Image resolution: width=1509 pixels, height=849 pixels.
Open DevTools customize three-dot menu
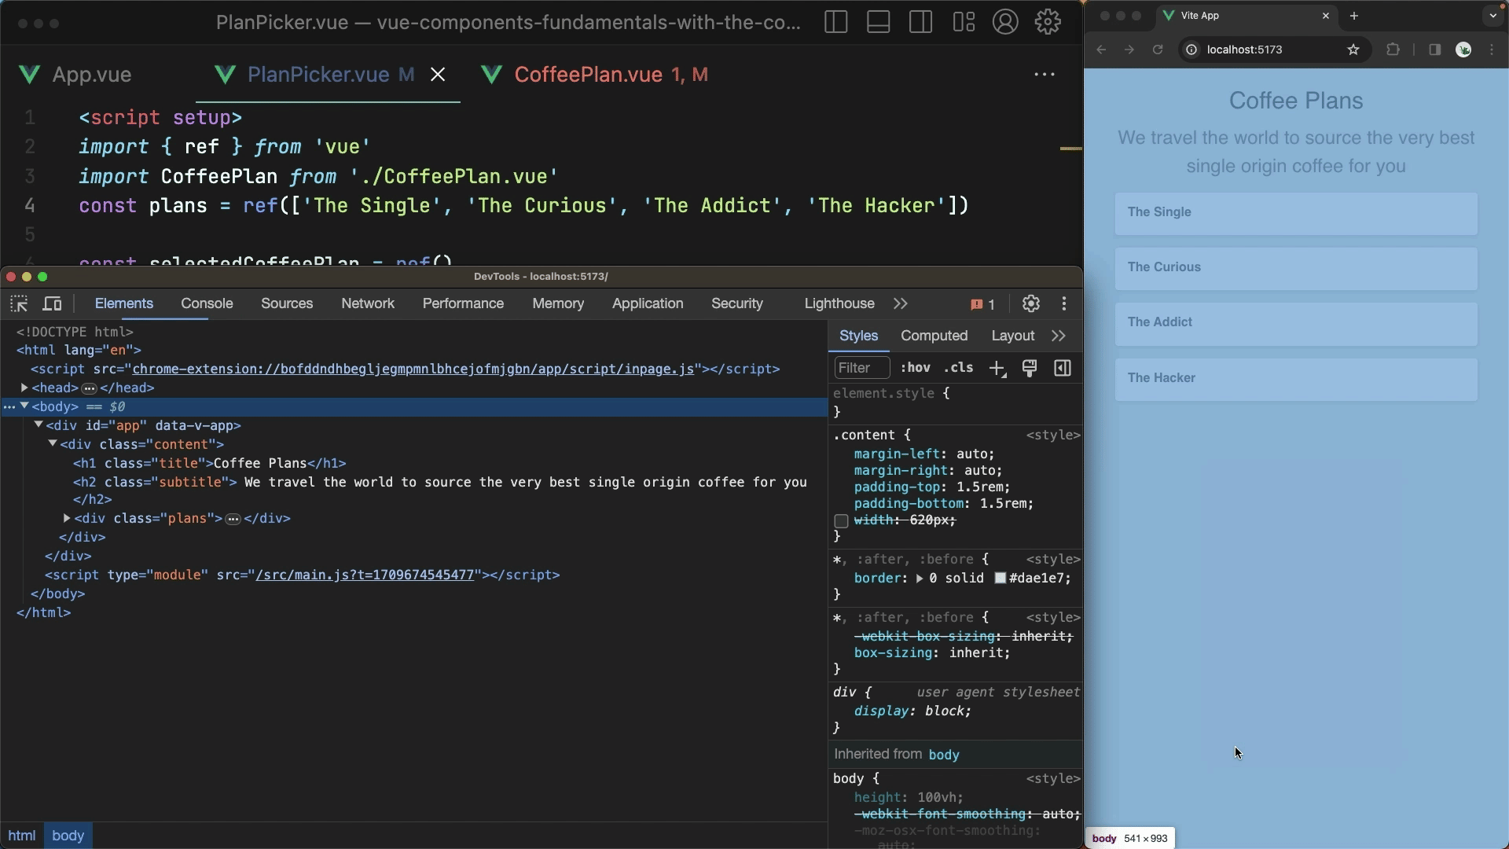[1064, 303]
